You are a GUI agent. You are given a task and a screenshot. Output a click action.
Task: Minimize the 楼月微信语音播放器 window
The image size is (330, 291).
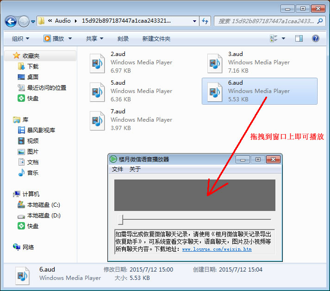(x=243, y=160)
